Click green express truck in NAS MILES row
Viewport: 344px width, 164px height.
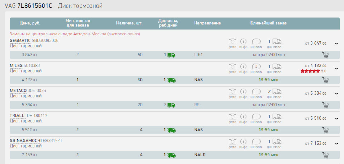click(171, 80)
